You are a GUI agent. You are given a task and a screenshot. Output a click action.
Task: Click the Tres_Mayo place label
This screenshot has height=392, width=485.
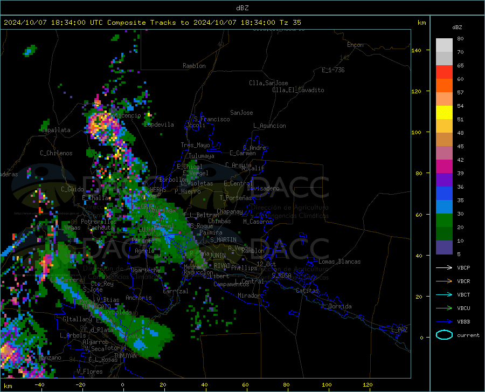[x=195, y=145]
